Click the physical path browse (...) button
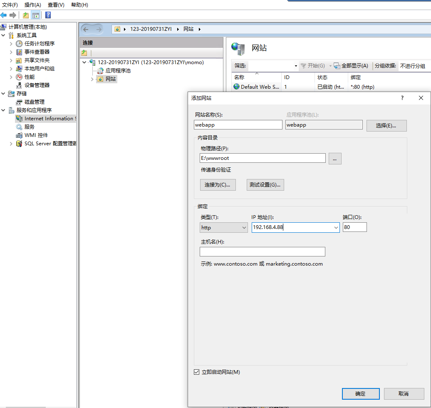 click(335, 159)
